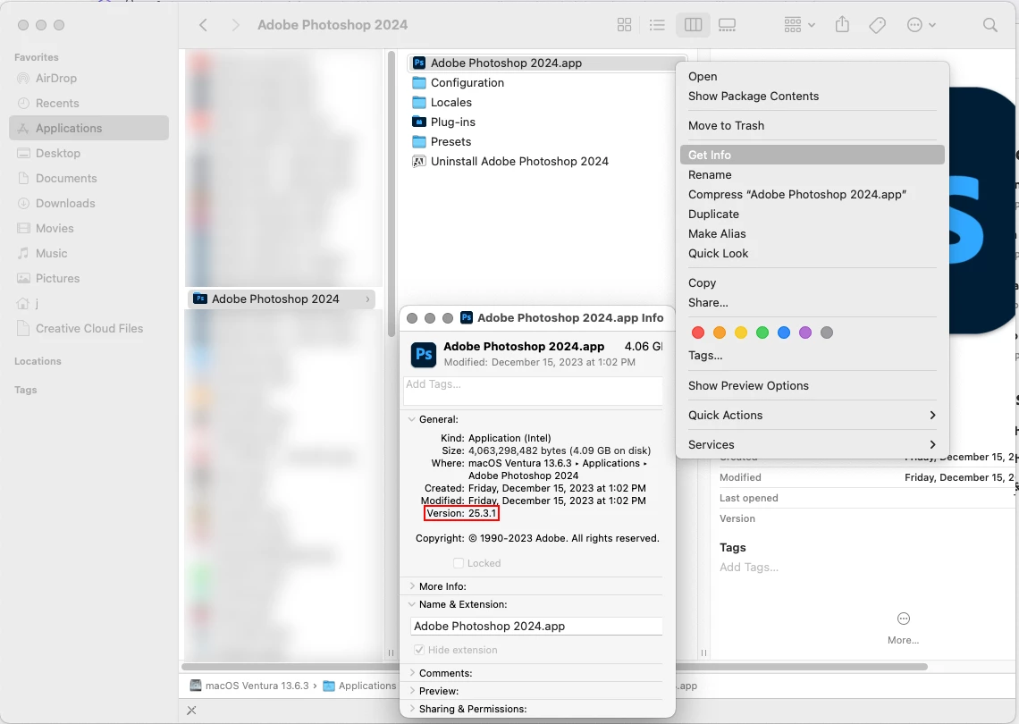
Task: Open the Quick Actions submenu
Action: point(813,415)
